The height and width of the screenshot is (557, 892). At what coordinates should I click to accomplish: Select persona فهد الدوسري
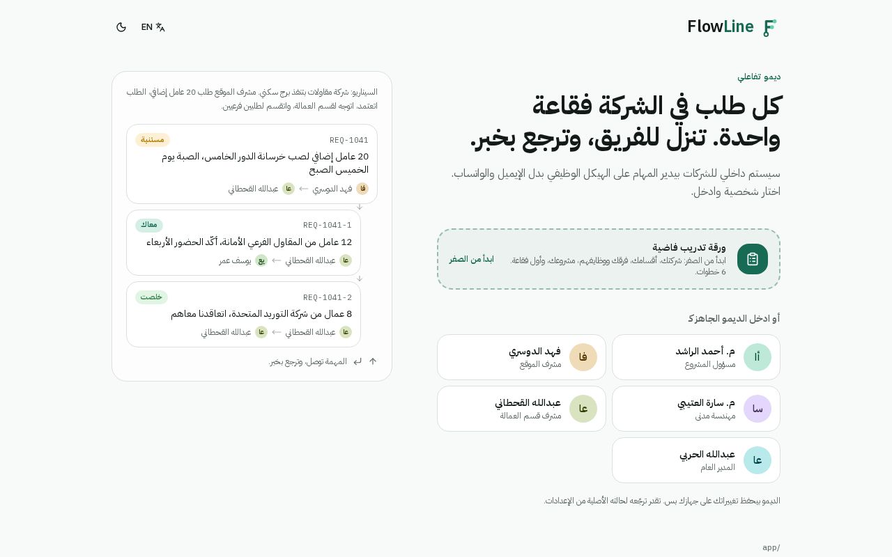[521, 357]
